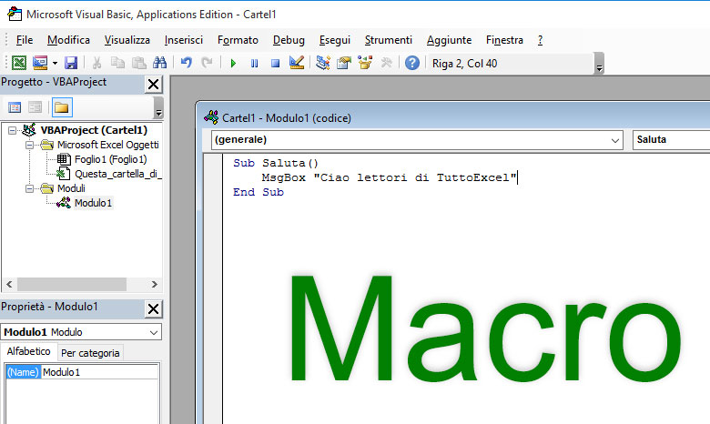The width and height of the screenshot is (710, 424).
Task: Select Modulo1 in the project tree
Action: coord(93,203)
